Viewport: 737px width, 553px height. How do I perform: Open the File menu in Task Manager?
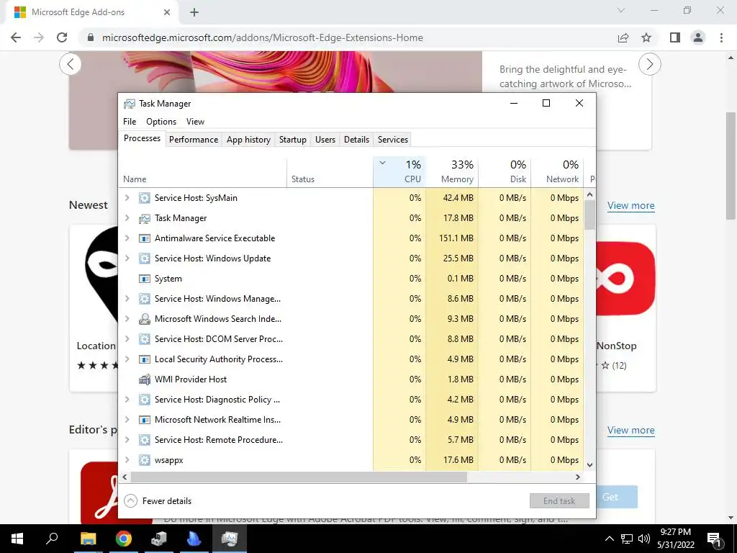pyautogui.click(x=130, y=122)
